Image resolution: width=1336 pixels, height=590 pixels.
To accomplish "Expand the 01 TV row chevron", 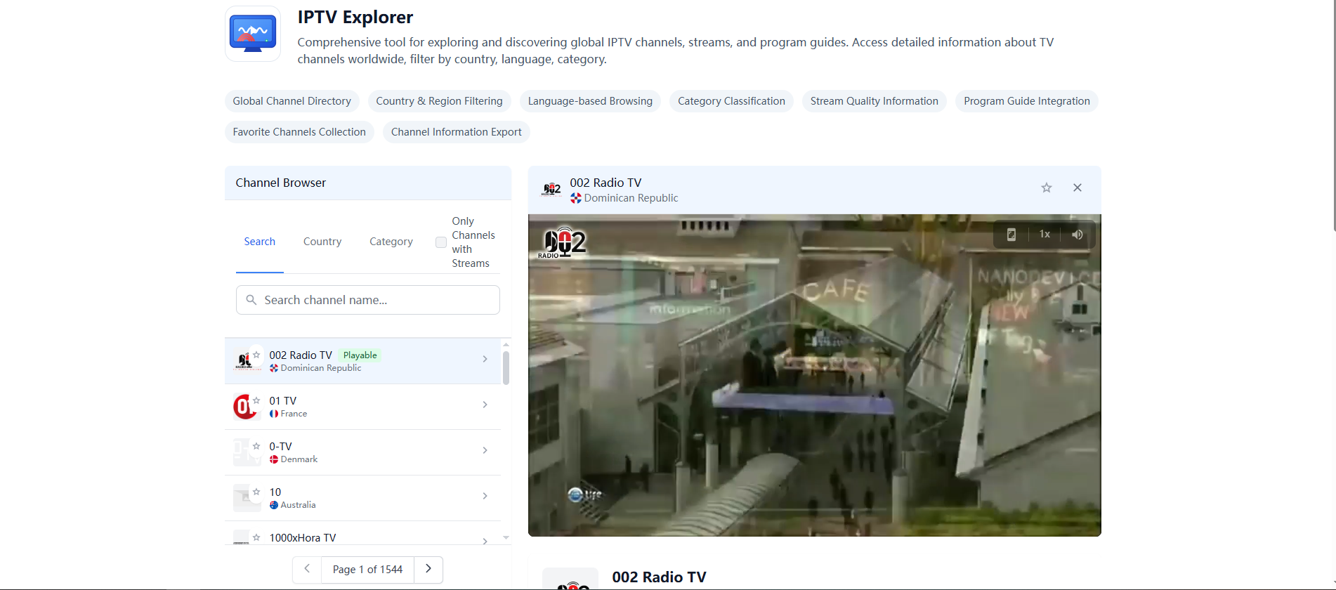I will (485, 405).
